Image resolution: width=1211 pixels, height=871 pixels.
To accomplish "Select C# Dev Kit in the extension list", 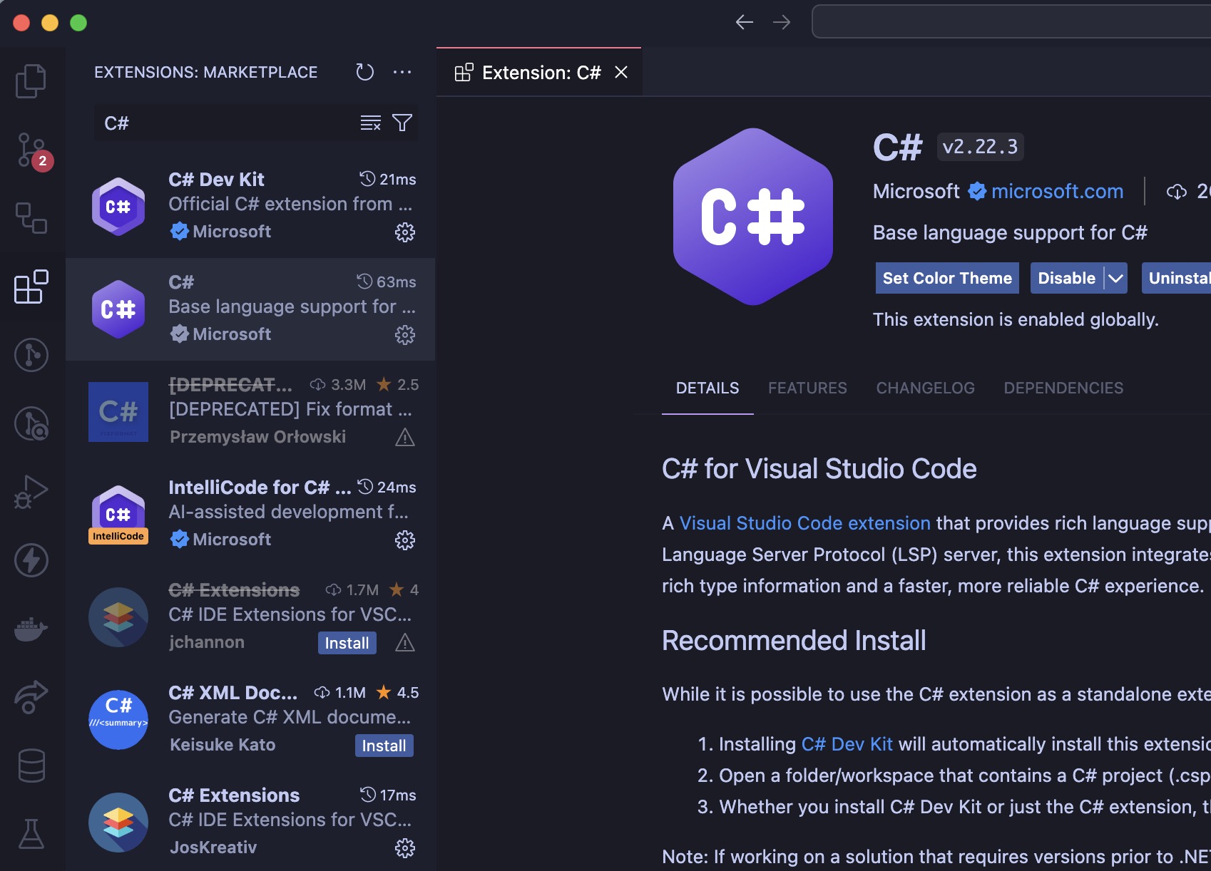I will [x=250, y=207].
